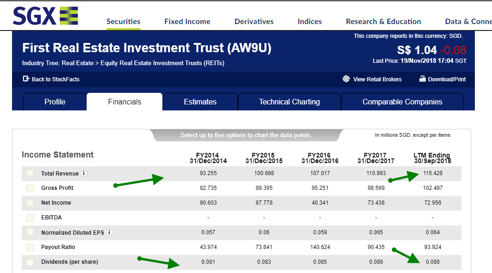Click the Back to StockFacts exit icon
This screenshot has height=273, width=492.
[x=26, y=79]
